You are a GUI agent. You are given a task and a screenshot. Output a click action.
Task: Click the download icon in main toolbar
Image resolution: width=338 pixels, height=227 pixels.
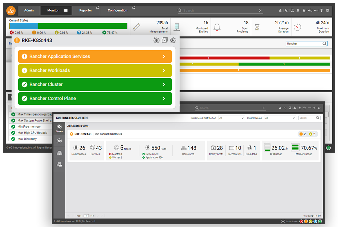tap(304, 10)
